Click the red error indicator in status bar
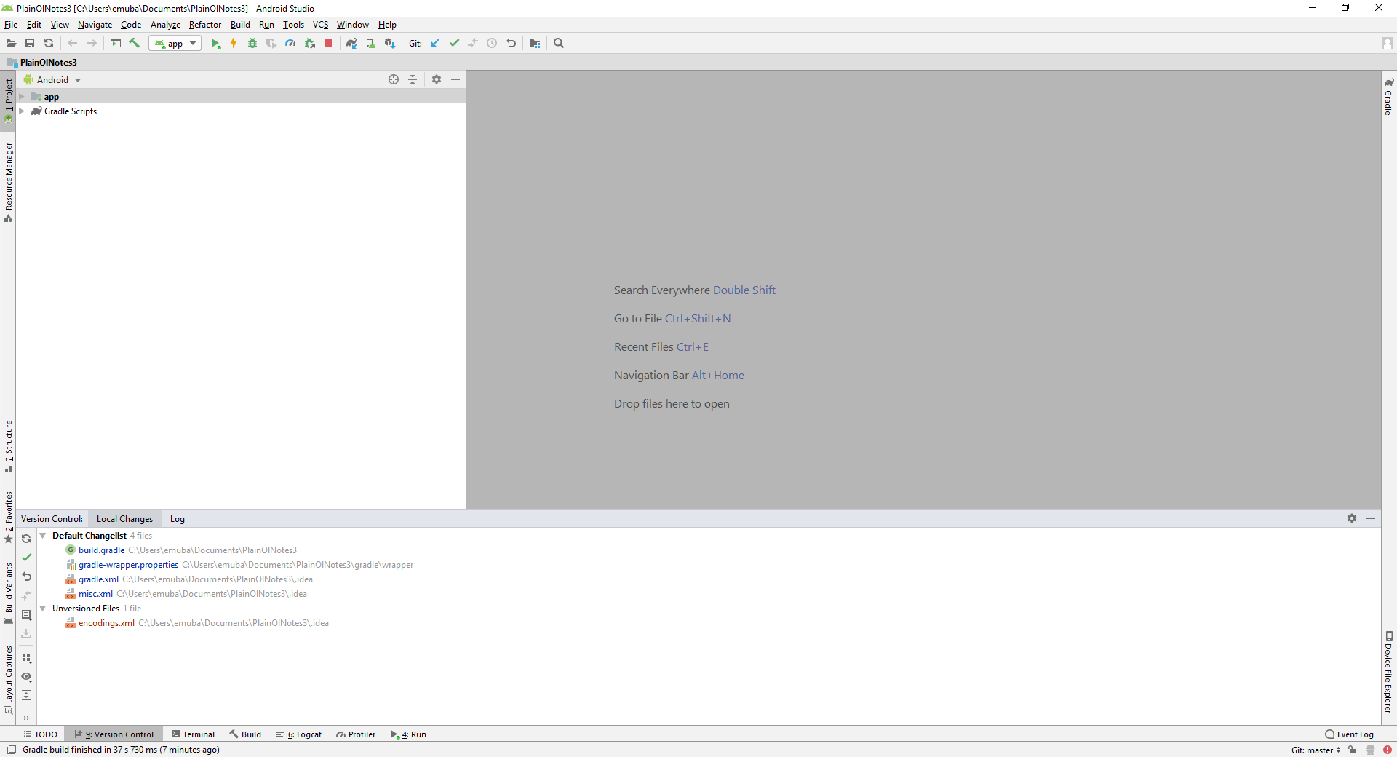 (x=1388, y=750)
